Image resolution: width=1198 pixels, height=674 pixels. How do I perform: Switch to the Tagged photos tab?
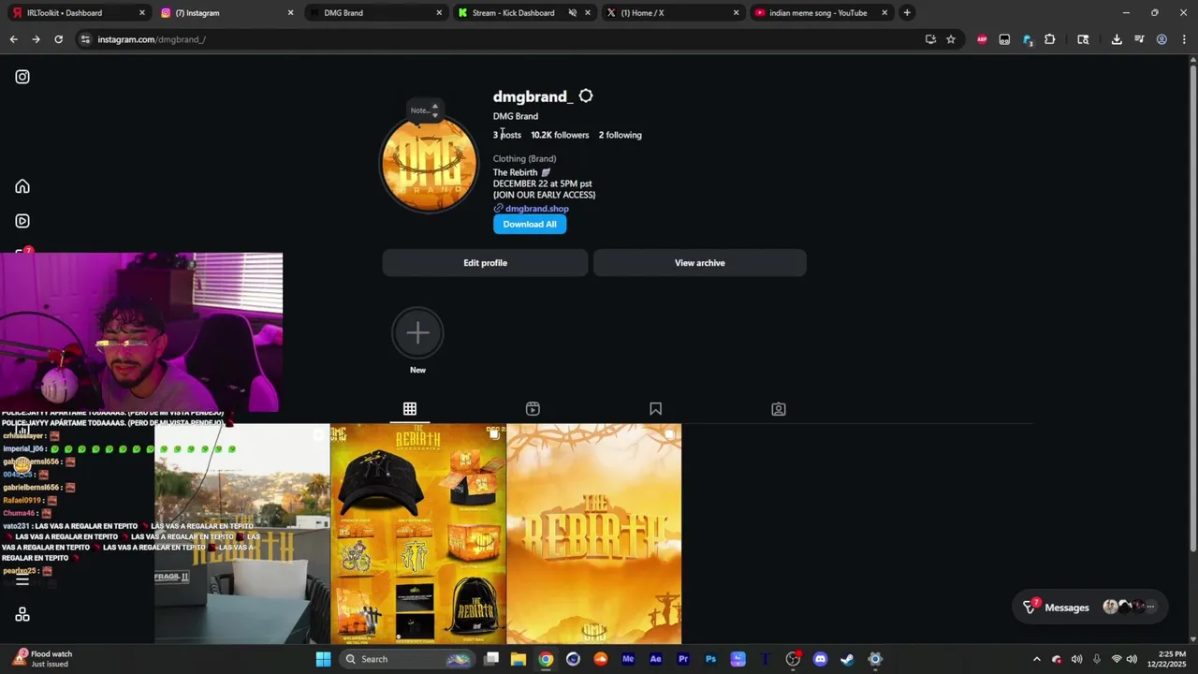(779, 409)
